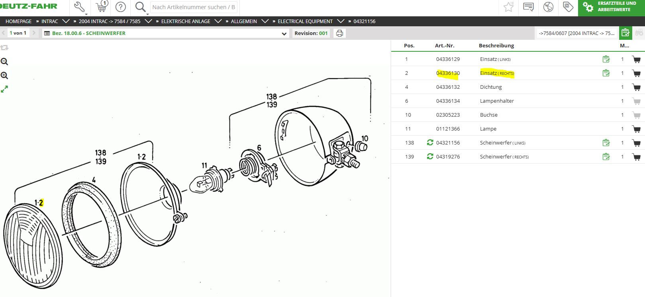The image size is (645, 297).
Task: Toggle the greyed tractor filter icon
Action: click(x=639, y=33)
